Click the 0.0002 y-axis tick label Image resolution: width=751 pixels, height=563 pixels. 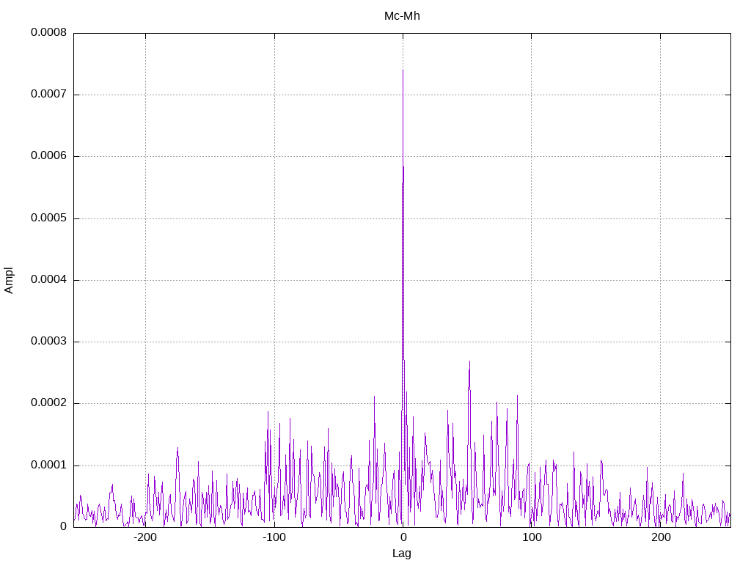[x=48, y=403]
